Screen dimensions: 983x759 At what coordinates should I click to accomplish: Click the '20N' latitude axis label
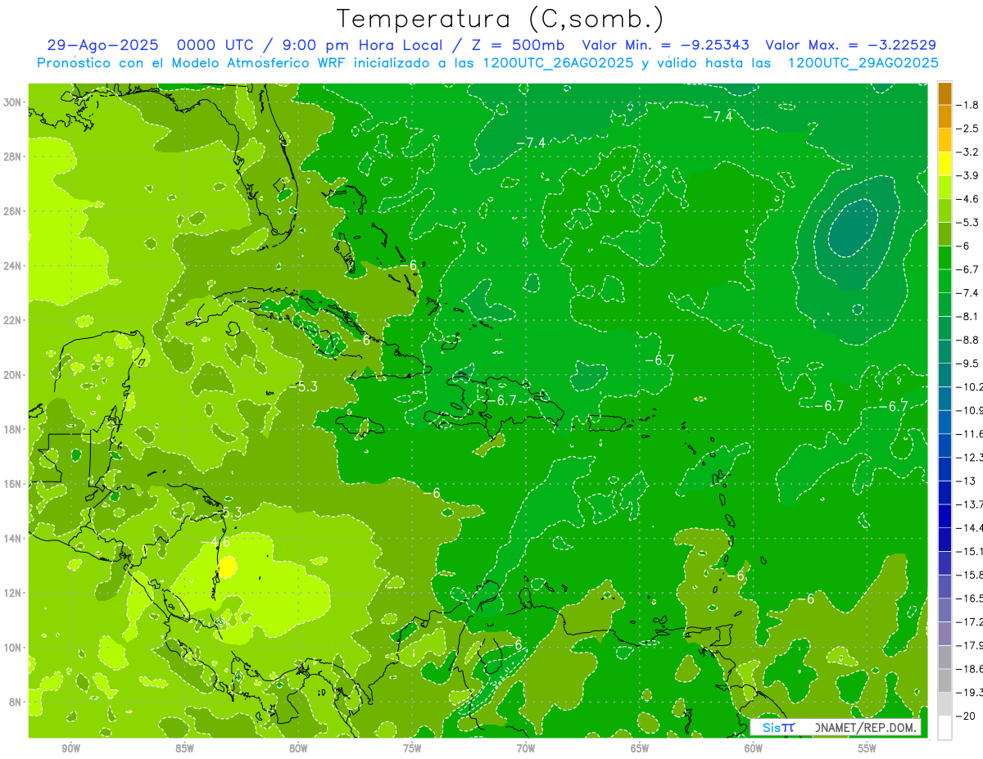tap(13, 375)
